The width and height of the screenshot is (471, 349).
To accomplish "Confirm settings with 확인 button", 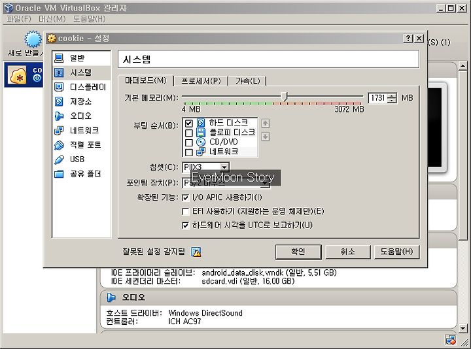I will coord(298,252).
